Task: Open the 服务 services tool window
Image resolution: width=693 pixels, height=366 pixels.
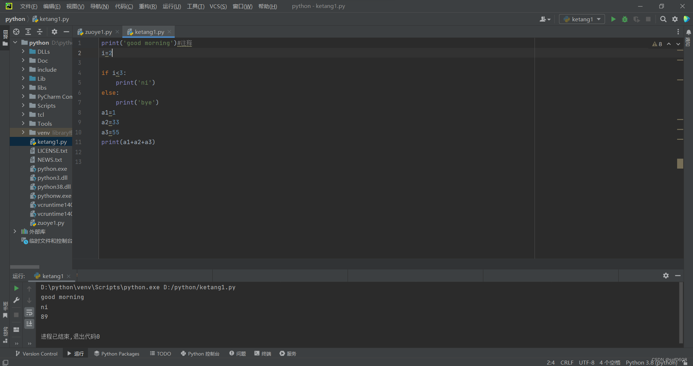Action: click(x=288, y=354)
